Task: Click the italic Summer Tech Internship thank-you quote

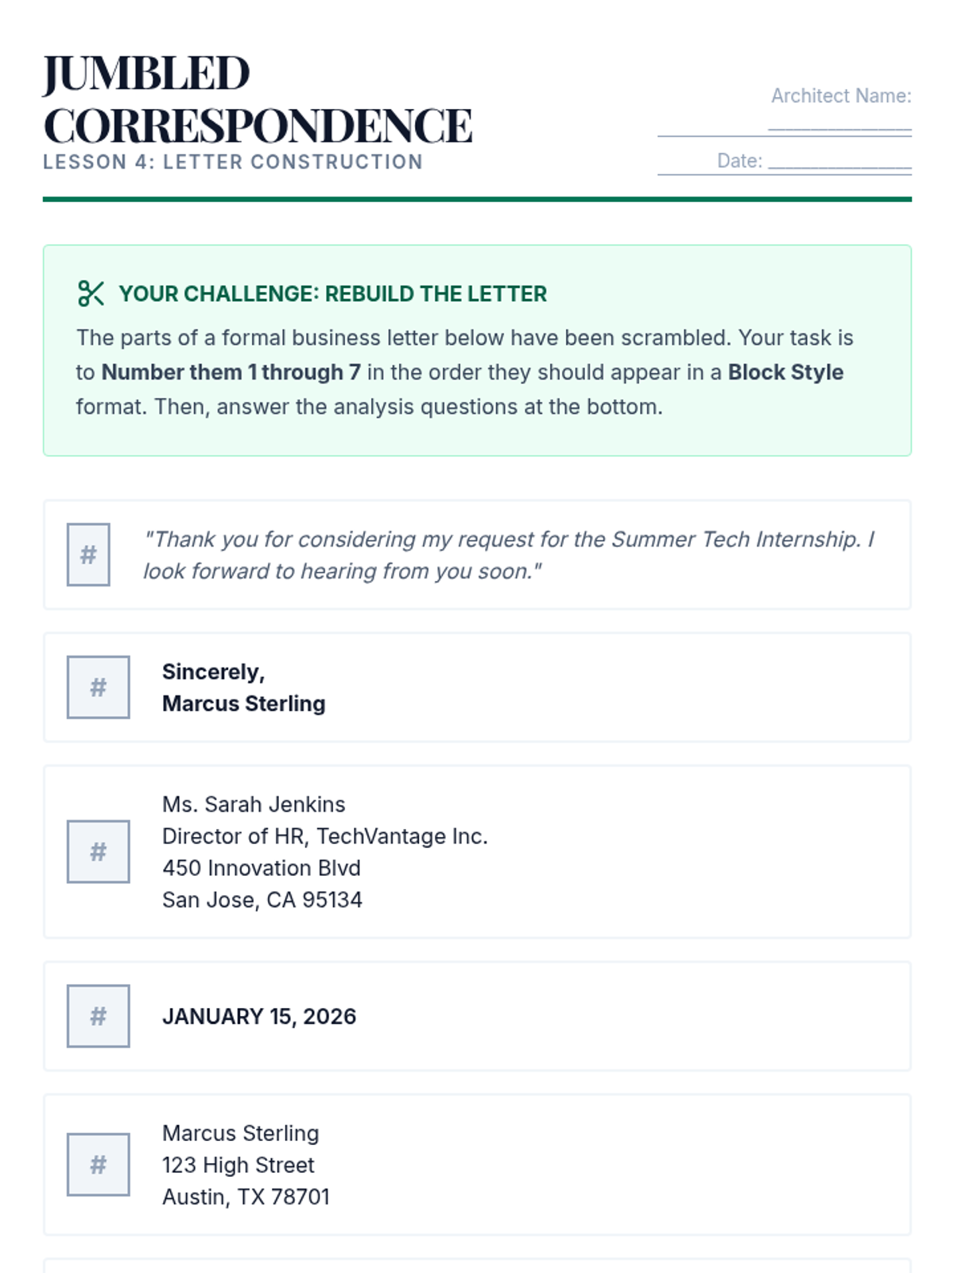Action: point(509,555)
